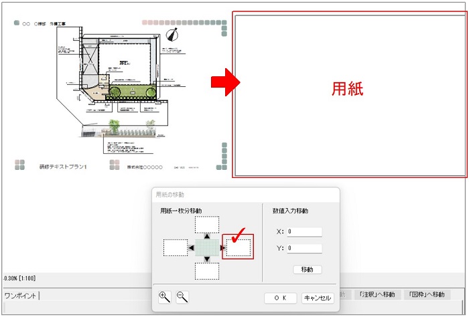
Task: Click the キャンセル button
Action: click(x=318, y=298)
